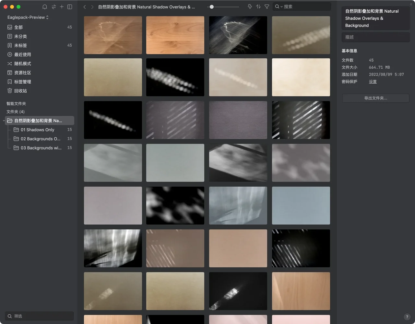Select the 自然阴影叠加和背景 Na... folder
The image size is (415, 324).
(x=40, y=121)
